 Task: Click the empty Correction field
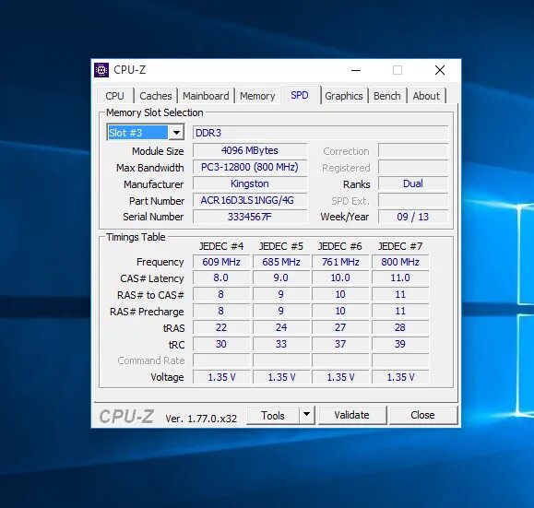413,150
